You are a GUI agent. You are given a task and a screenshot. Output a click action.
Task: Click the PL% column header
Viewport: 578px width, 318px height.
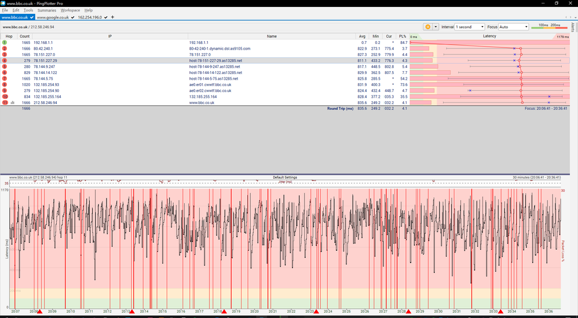pyautogui.click(x=402, y=36)
